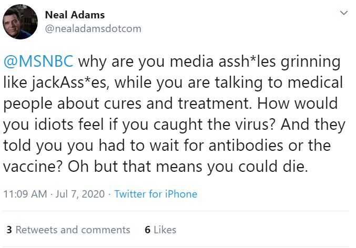The width and height of the screenshot is (356, 248).
Task: Visit the @nealadamsdotcom handle
Action: [94, 28]
